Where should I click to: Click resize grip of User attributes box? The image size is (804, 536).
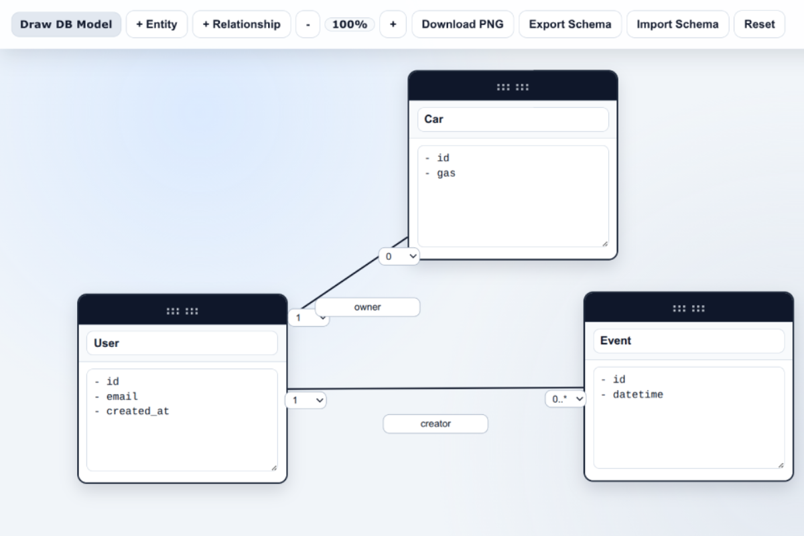click(x=273, y=467)
